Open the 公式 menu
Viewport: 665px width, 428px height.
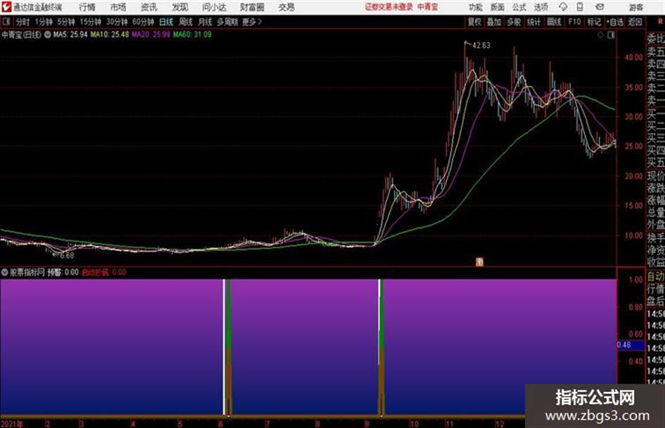pos(519,7)
